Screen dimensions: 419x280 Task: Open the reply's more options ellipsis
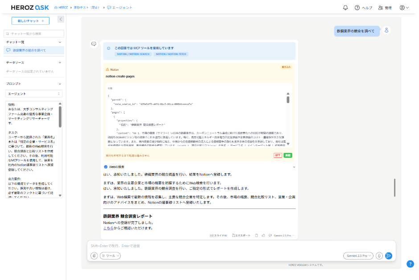(x=294, y=236)
